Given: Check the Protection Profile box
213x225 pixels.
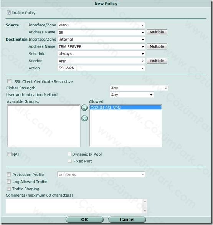Looking at the screenshot, I should pos(8,174).
